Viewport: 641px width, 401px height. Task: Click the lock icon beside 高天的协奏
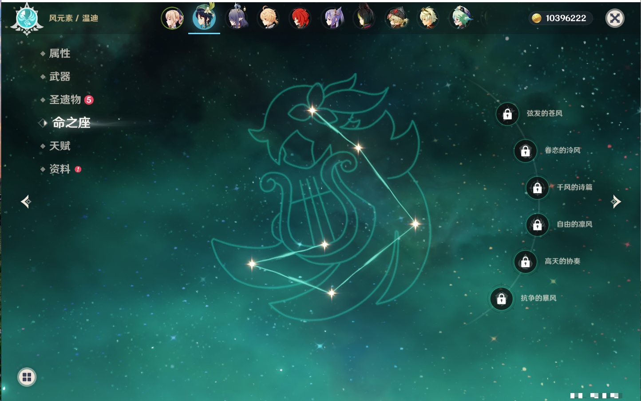(x=526, y=262)
